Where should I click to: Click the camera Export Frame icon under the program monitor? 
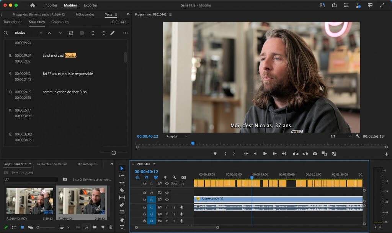[315, 153]
